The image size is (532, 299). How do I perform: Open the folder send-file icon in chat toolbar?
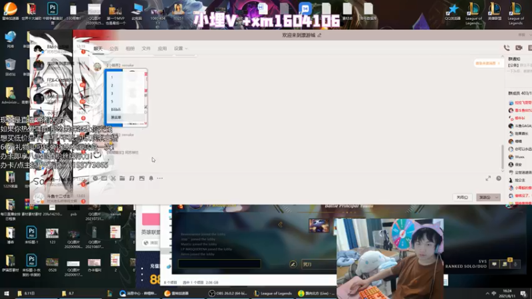coord(122,178)
